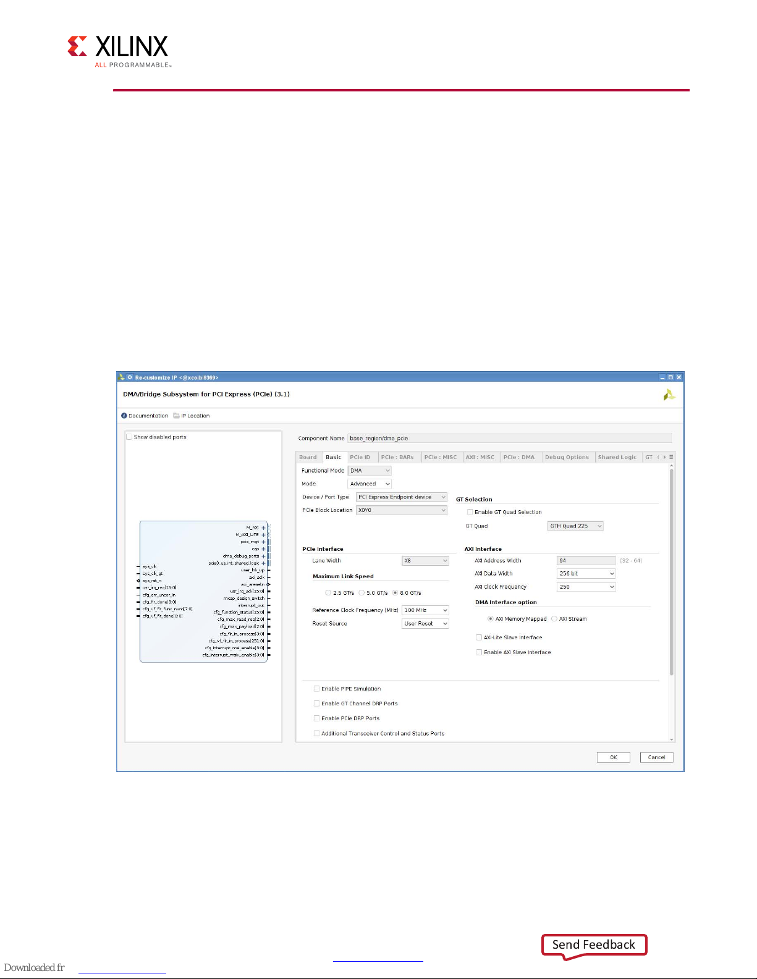Image resolution: width=757 pixels, height=979 pixels.
Task: Maximize the Re-customize IP dialog
Action: [670, 377]
